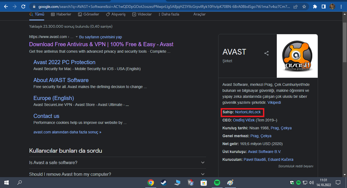Switch to Videolar tab
Viewport: 347px width, 188px height.
[142, 14]
